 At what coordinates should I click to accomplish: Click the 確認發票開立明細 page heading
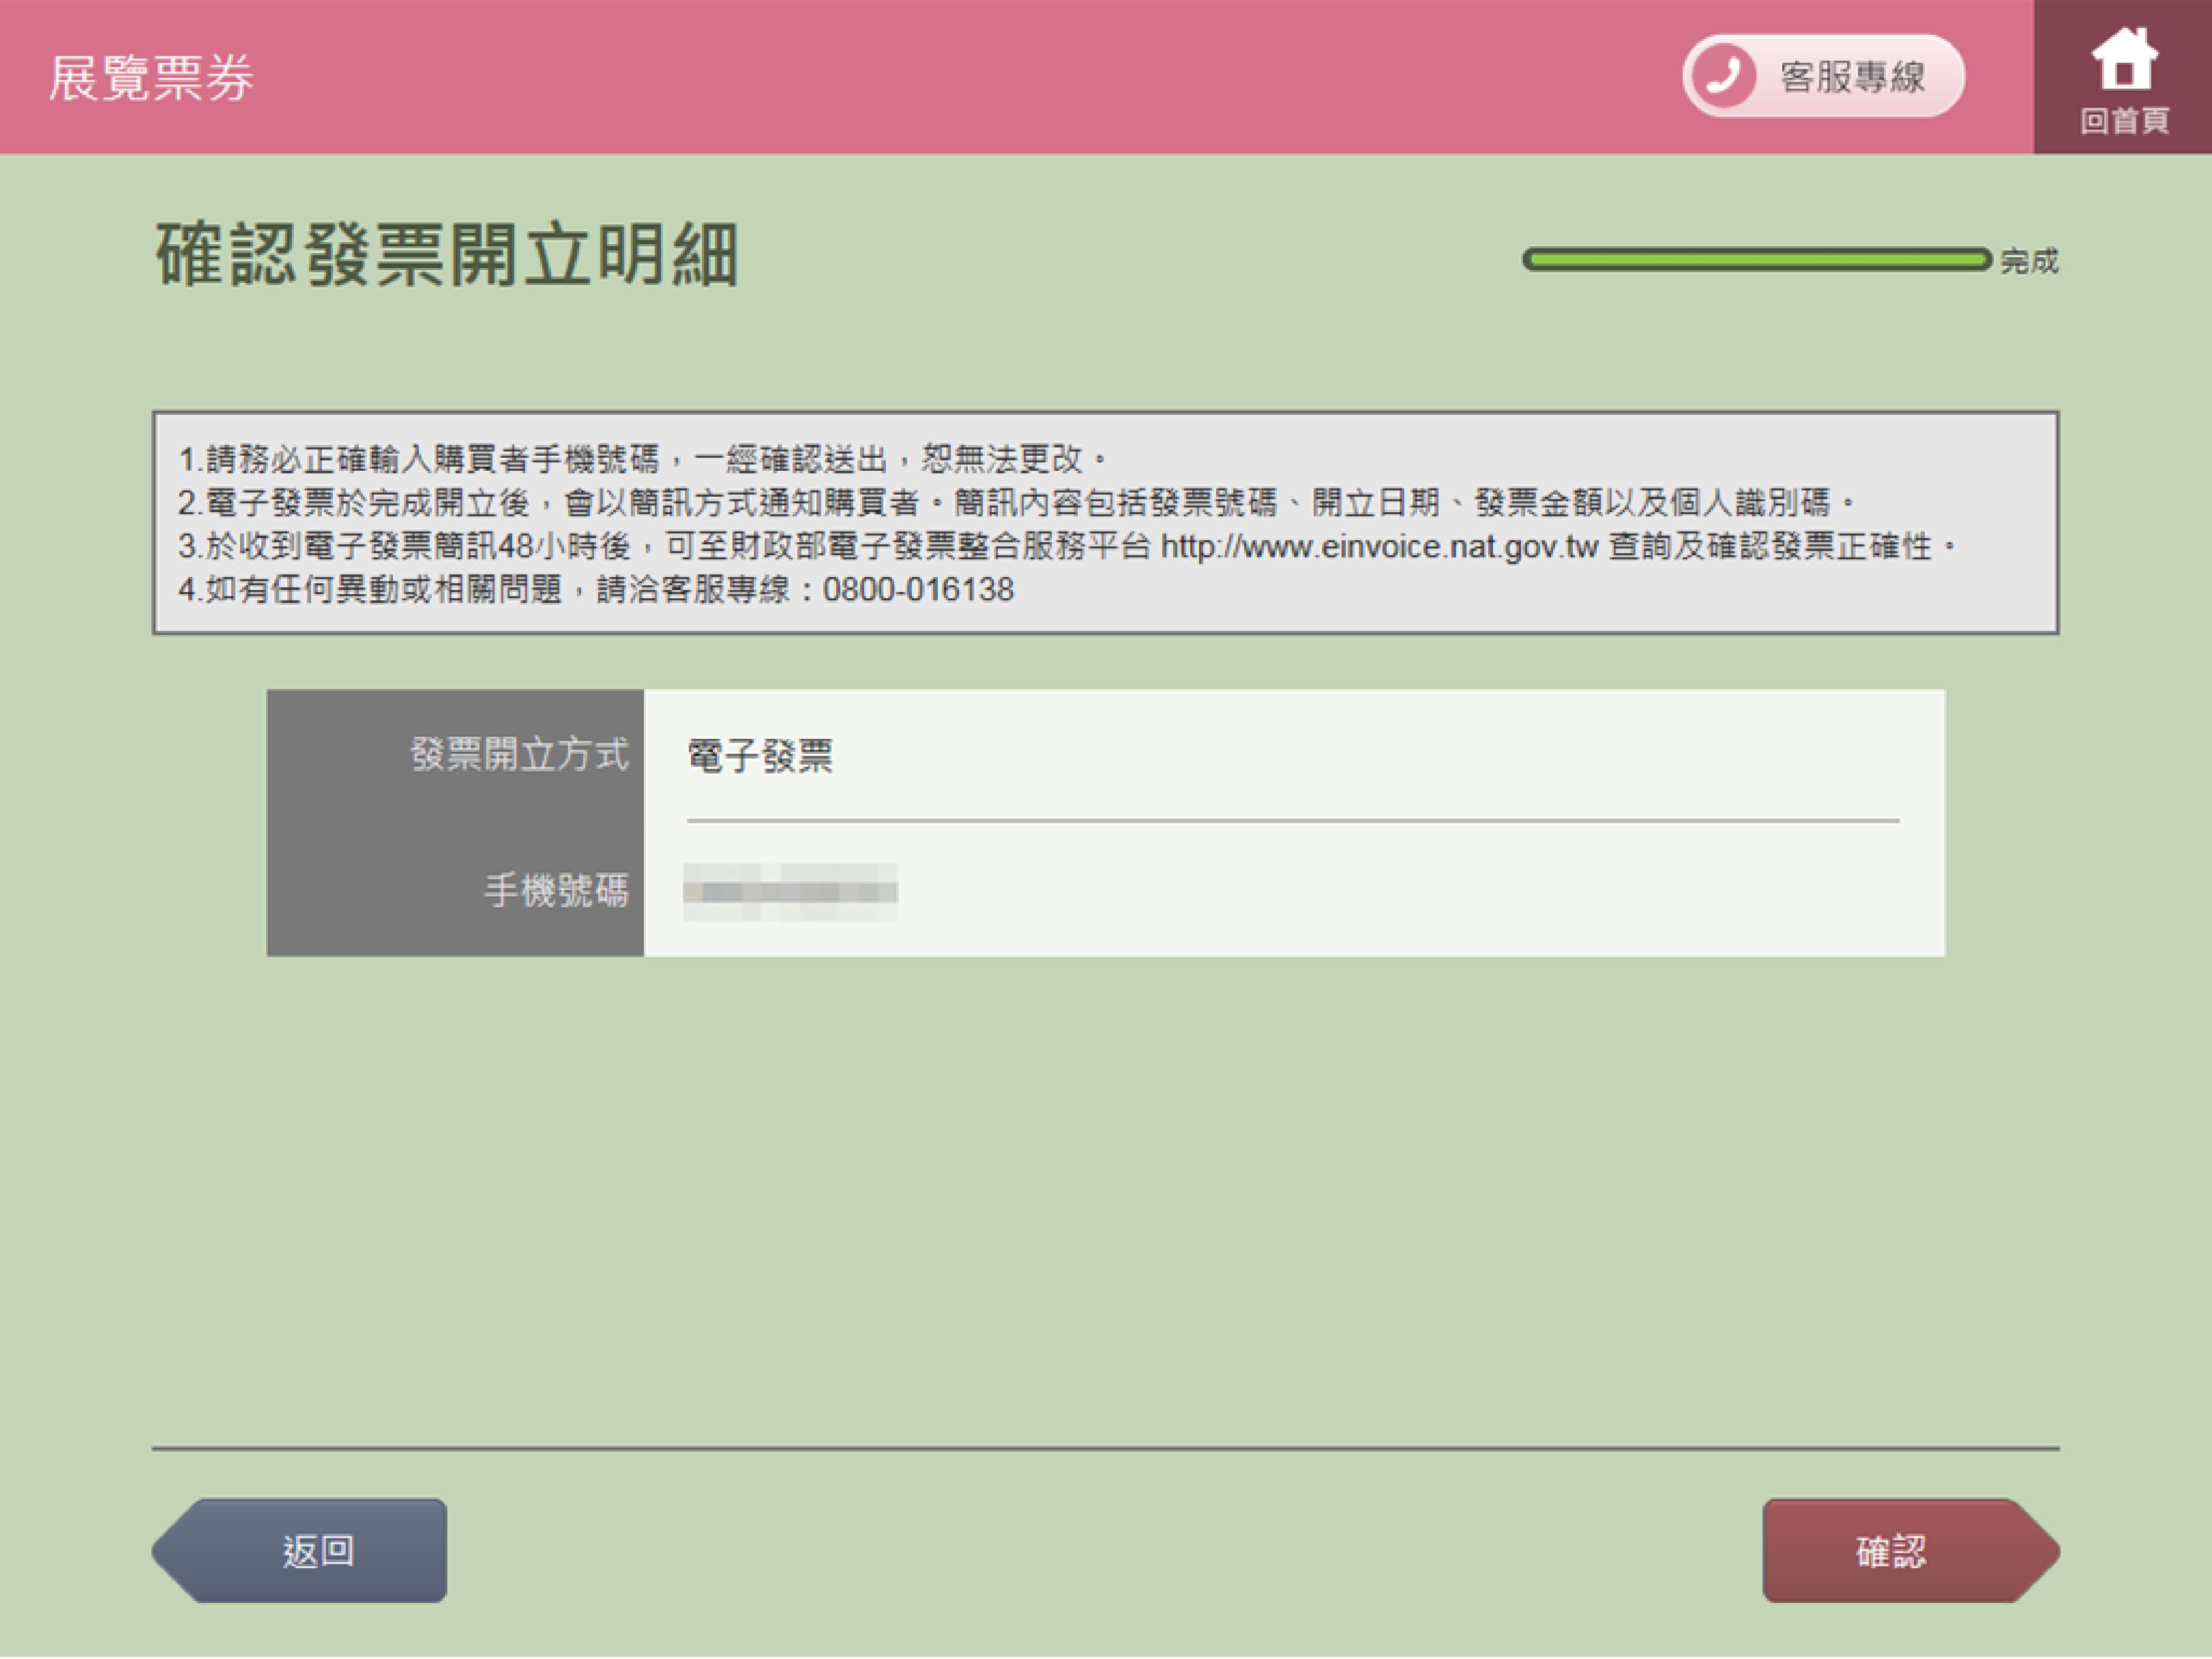pyautogui.click(x=446, y=255)
